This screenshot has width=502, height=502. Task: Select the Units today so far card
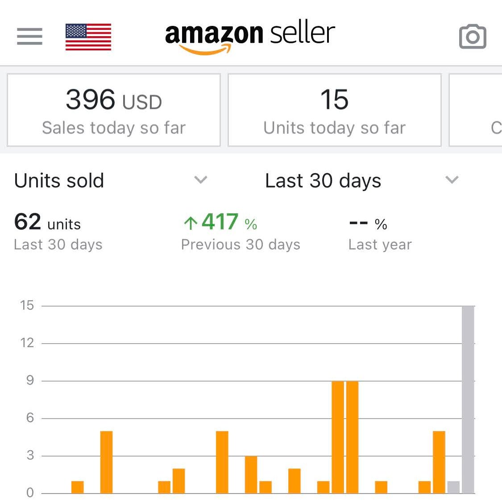pyautogui.click(x=335, y=110)
